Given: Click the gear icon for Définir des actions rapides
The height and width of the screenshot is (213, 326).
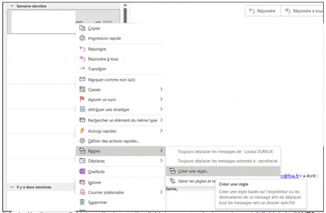Looking at the screenshot, I should click(x=83, y=141).
